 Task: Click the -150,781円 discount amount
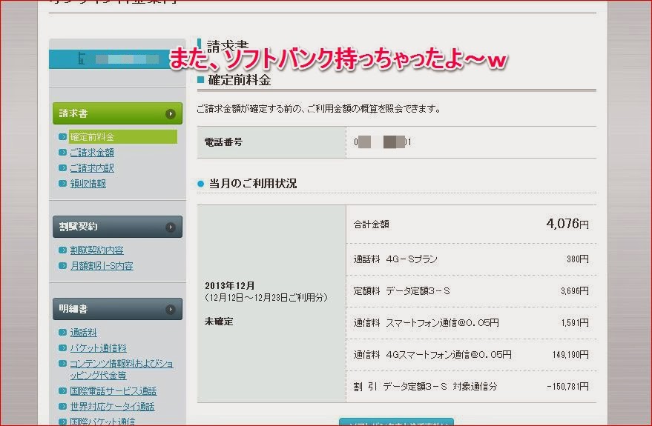(x=567, y=387)
